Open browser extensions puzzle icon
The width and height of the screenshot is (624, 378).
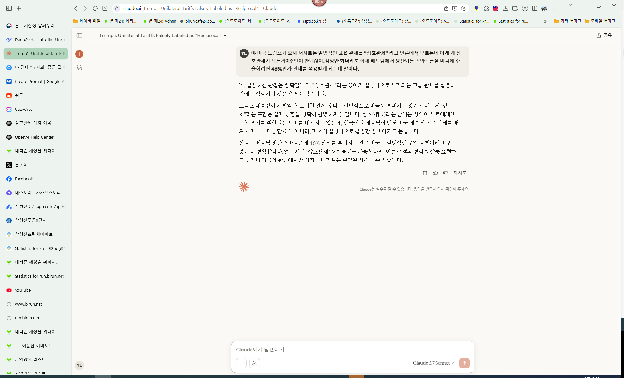486,8
